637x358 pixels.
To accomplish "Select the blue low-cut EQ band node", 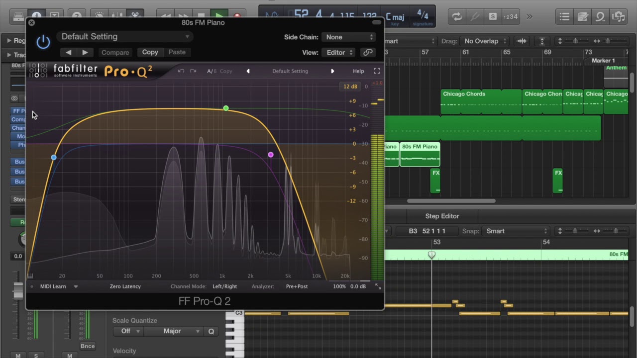I will [54, 158].
